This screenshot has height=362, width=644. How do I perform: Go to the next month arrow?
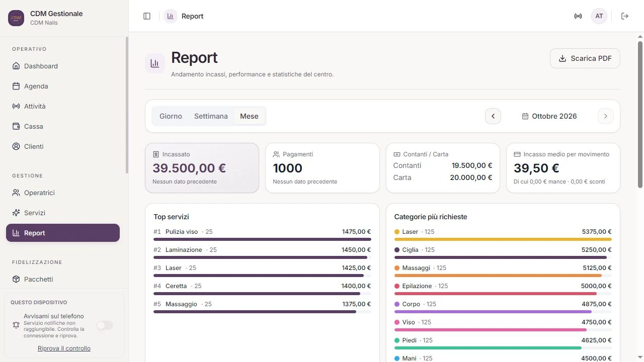pyautogui.click(x=606, y=116)
